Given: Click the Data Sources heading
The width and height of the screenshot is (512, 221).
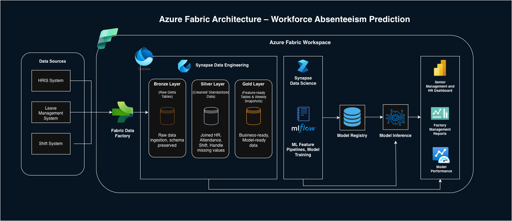Looking at the screenshot, I should click(53, 61).
